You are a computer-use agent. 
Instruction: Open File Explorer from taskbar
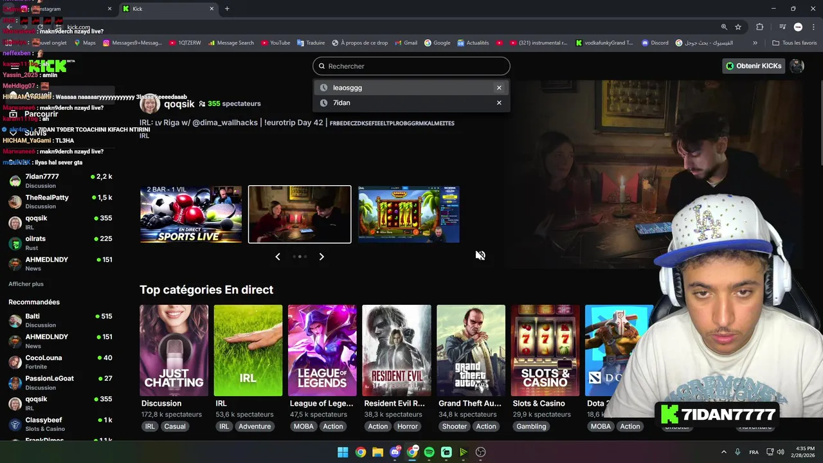coord(377,452)
